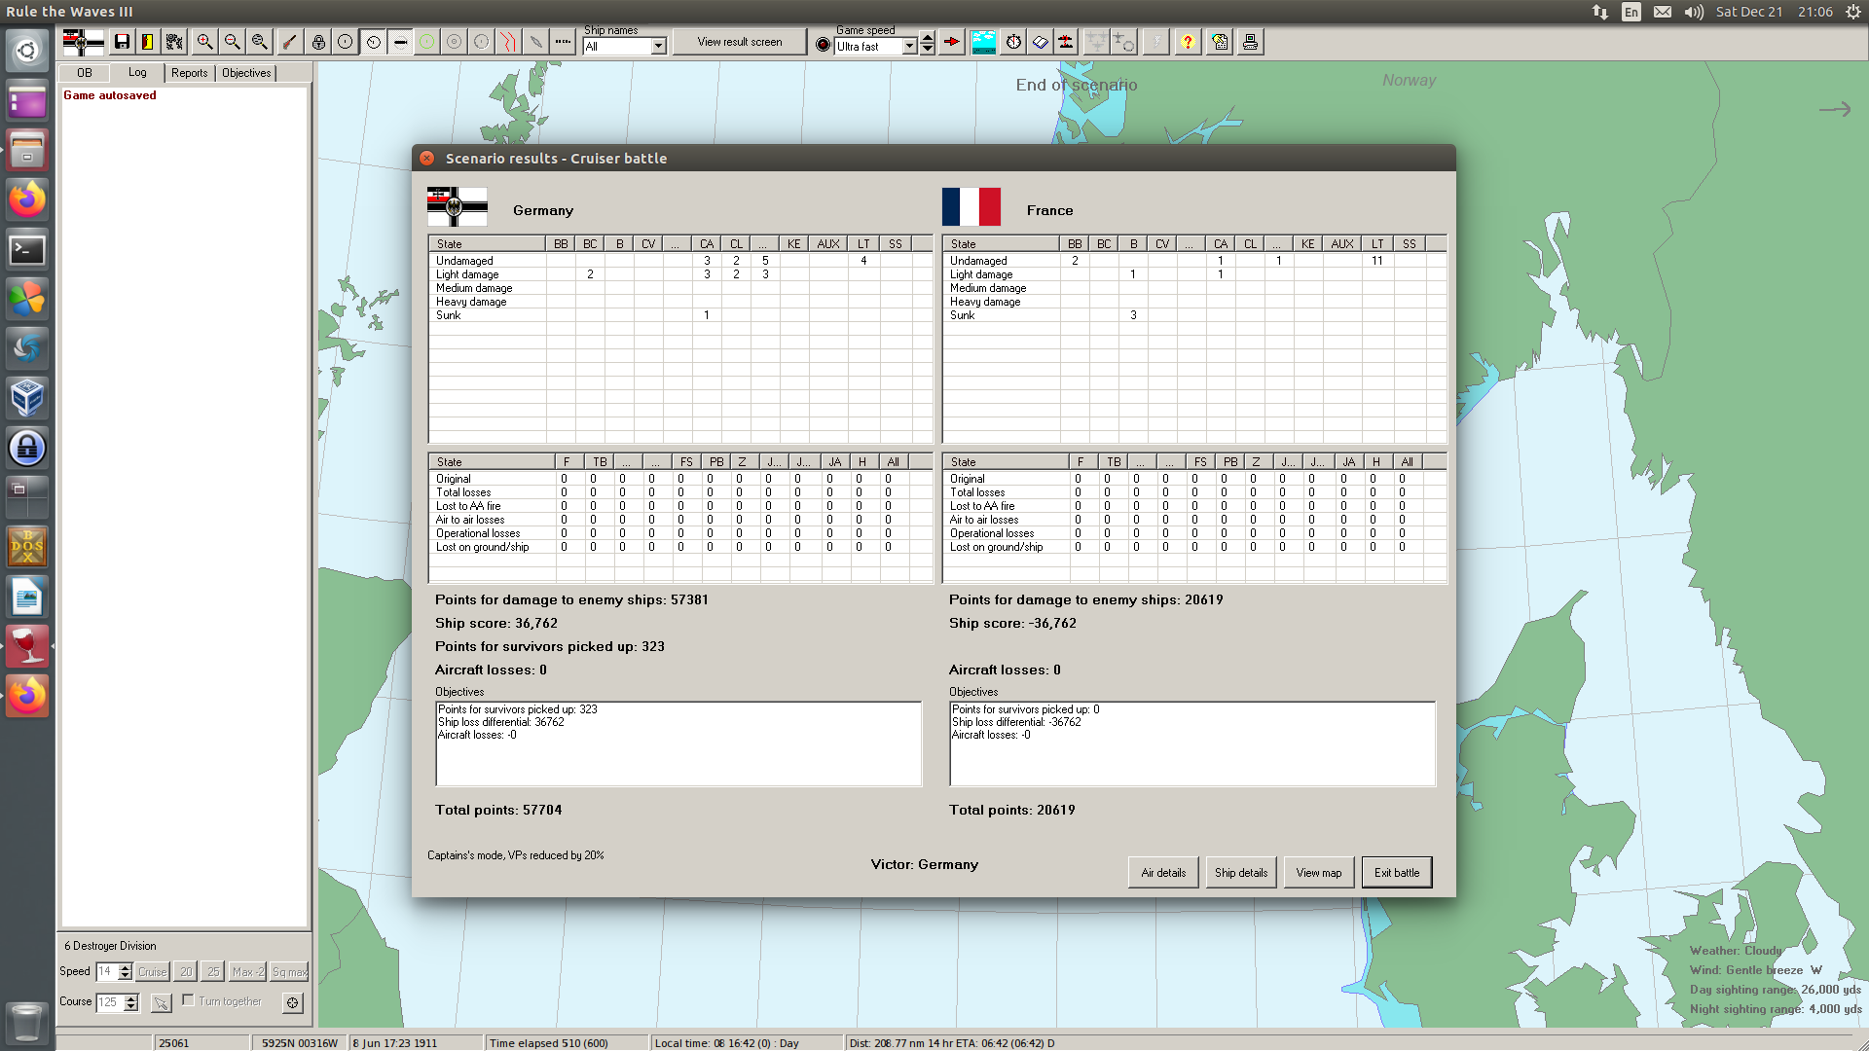Save the game with floppy disk icon
The width and height of the screenshot is (1869, 1051).
click(122, 42)
